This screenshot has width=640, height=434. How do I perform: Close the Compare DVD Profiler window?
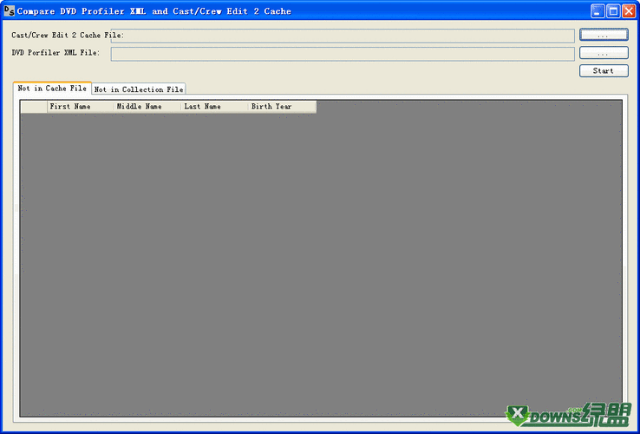pyautogui.click(x=629, y=11)
